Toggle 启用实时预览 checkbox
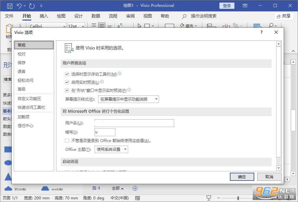The height and width of the screenshot is (202, 298). 67,82
